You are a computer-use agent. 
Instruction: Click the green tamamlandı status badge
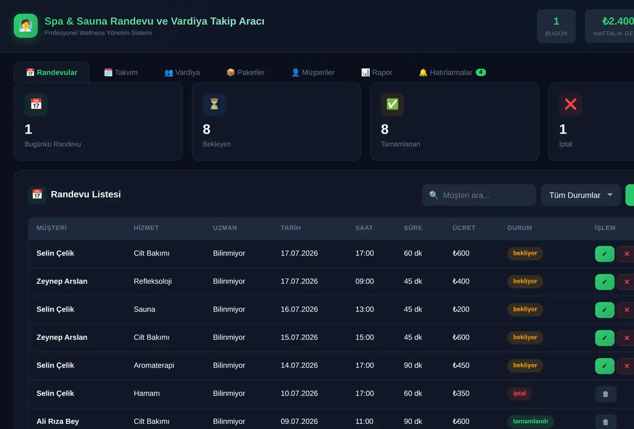[530, 422]
